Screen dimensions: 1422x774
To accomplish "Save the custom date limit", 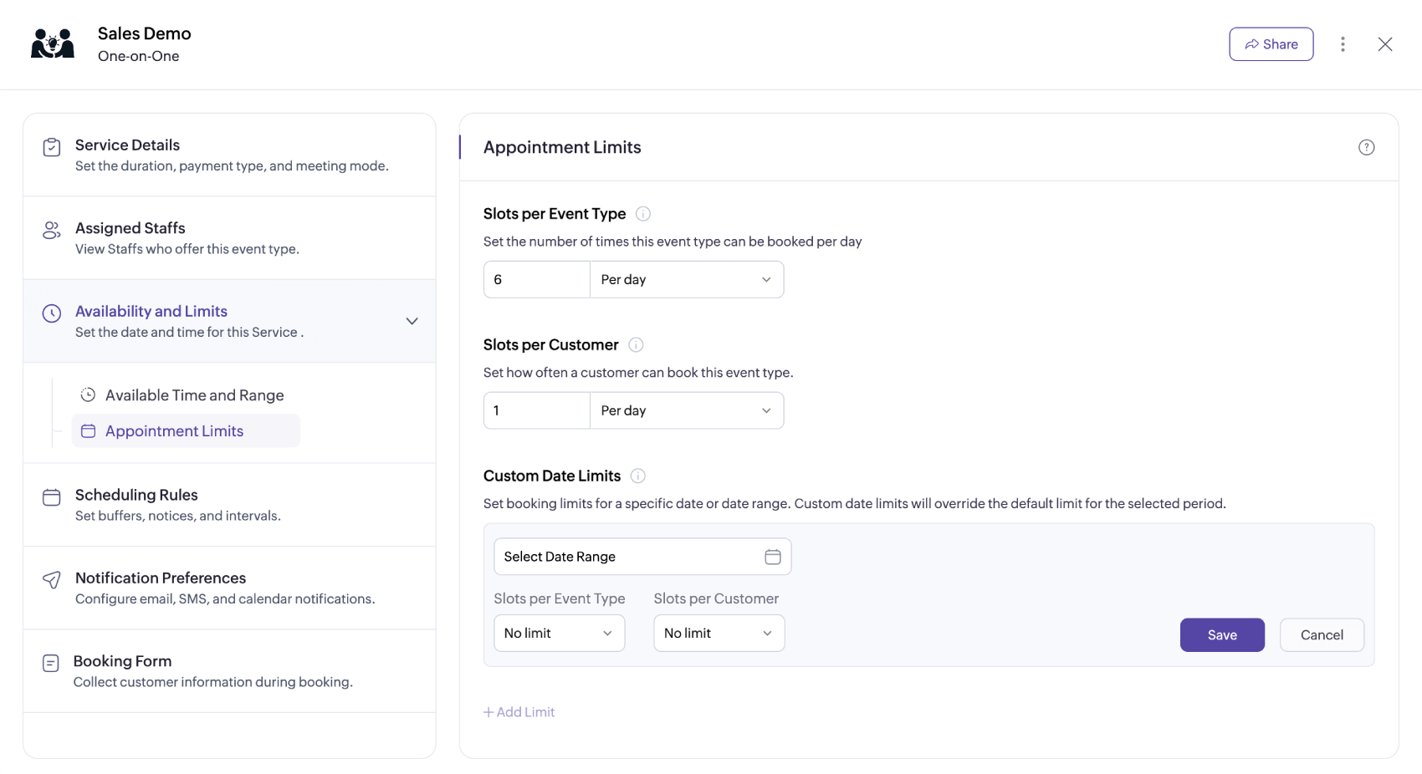I will point(1222,634).
